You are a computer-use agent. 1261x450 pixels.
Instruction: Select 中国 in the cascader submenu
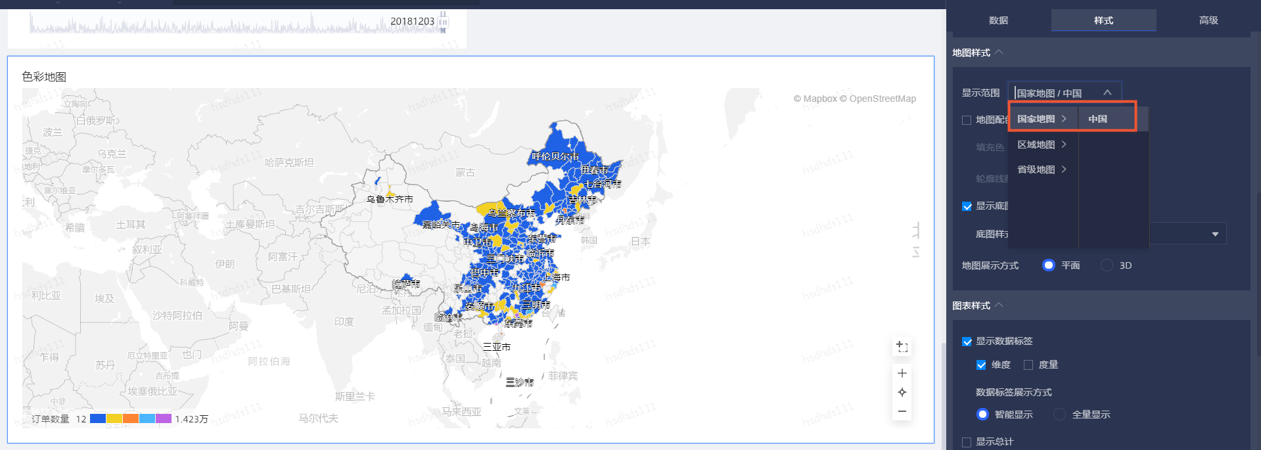[x=1097, y=119]
